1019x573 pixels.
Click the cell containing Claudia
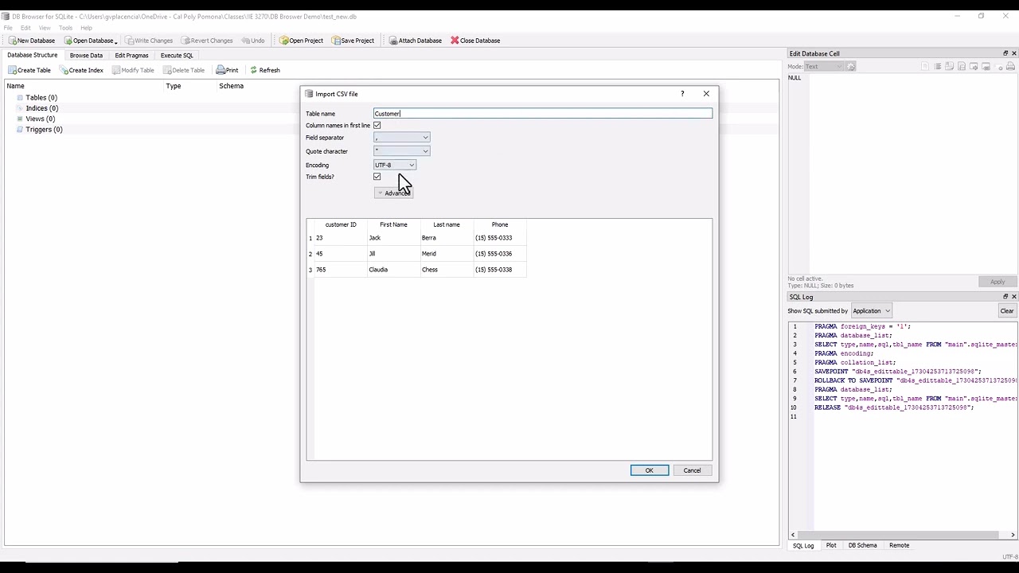click(393, 270)
